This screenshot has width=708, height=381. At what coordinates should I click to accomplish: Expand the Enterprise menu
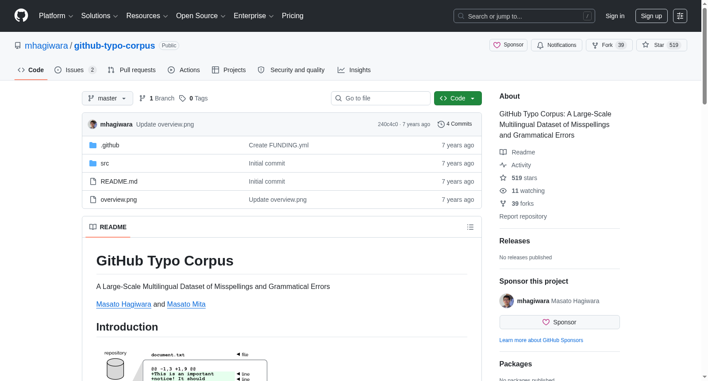point(254,16)
